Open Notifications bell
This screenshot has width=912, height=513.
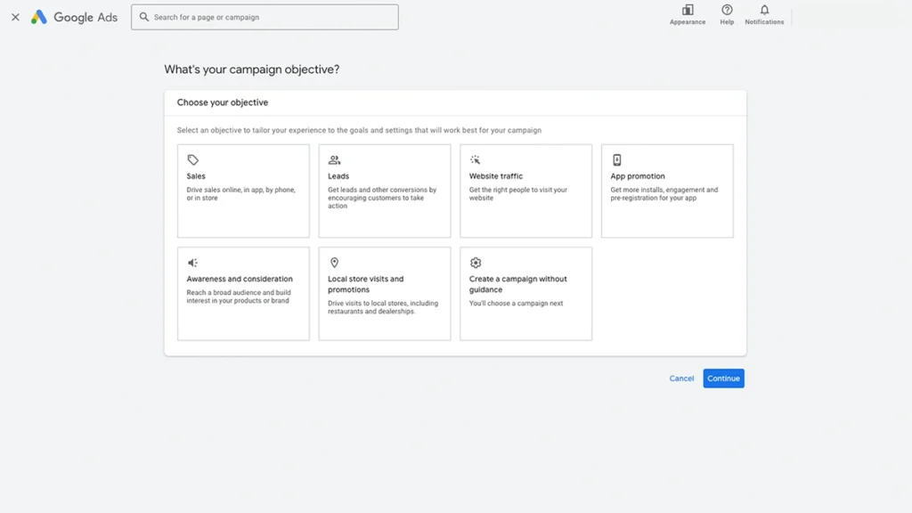coord(764,15)
